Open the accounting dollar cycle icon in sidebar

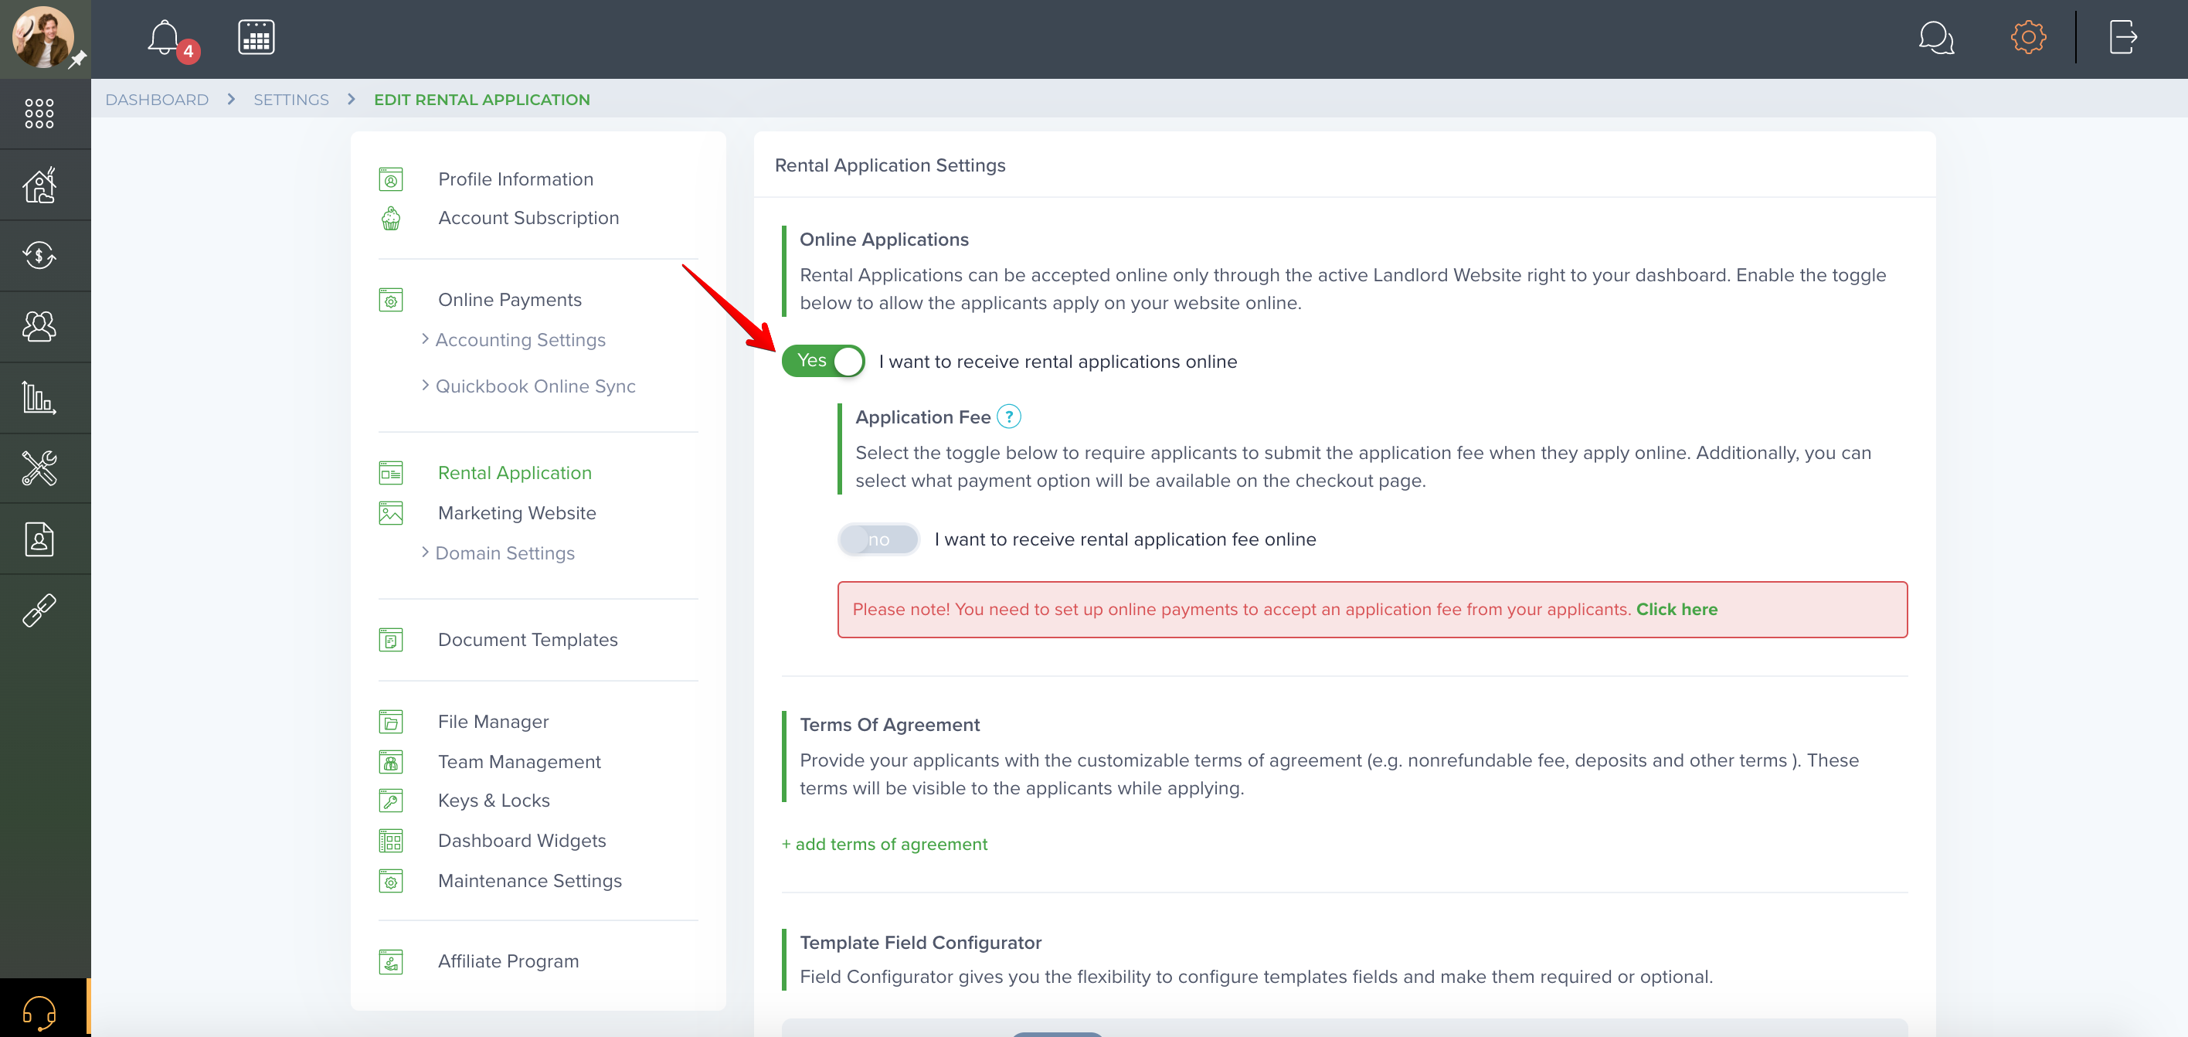(x=39, y=255)
